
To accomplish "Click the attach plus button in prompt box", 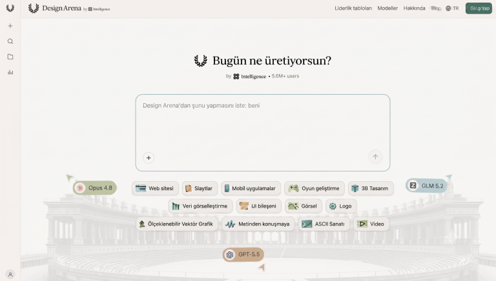I will tap(149, 158).
